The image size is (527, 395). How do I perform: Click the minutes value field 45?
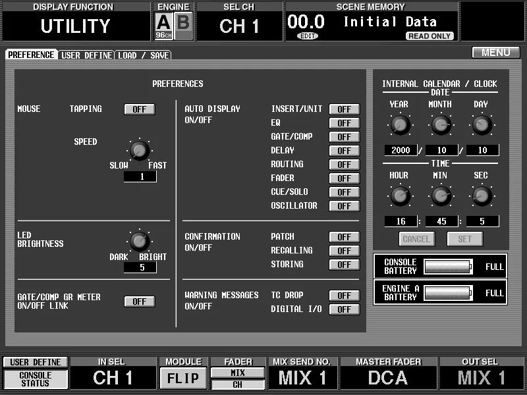441,221
